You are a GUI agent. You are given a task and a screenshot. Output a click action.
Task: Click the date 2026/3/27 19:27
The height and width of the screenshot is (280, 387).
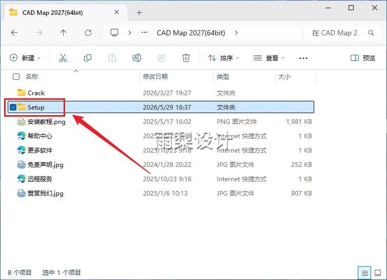coord(167,93)
